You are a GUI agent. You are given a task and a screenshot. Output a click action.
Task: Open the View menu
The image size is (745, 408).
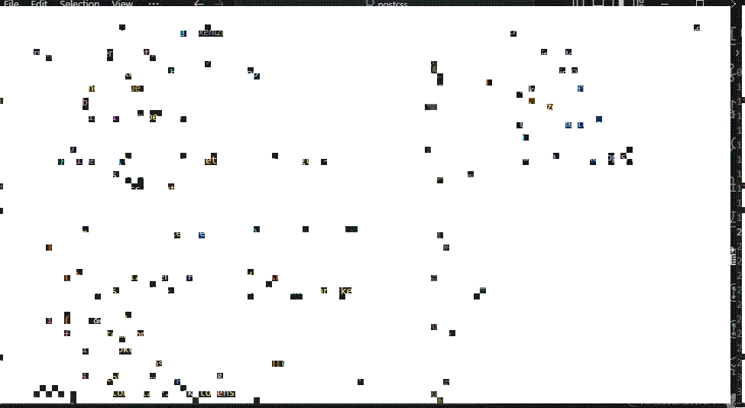tap(122, 4)
